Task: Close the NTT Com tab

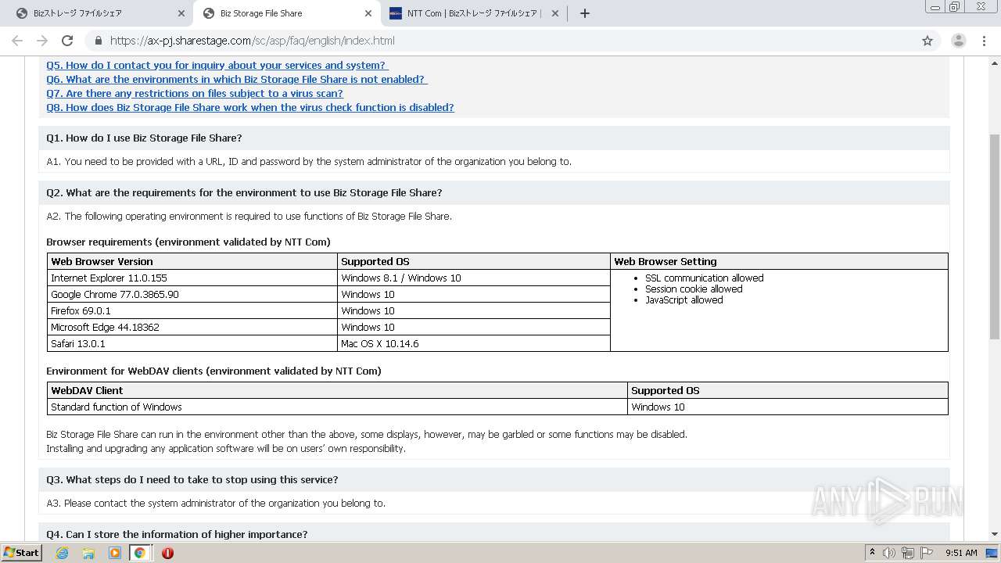Action: click(554, 13)
